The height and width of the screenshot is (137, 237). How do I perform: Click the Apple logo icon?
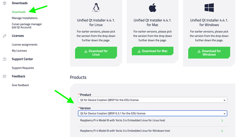point(152,8)
